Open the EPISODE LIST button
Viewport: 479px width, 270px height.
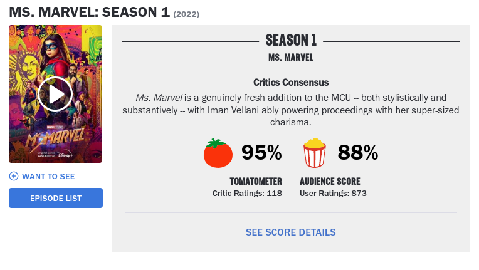click(x=56, y=198)
